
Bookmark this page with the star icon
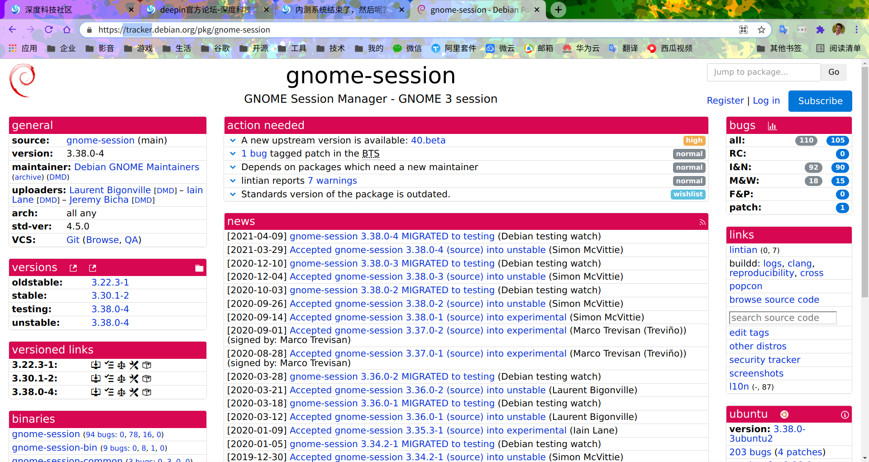(761, 29)
